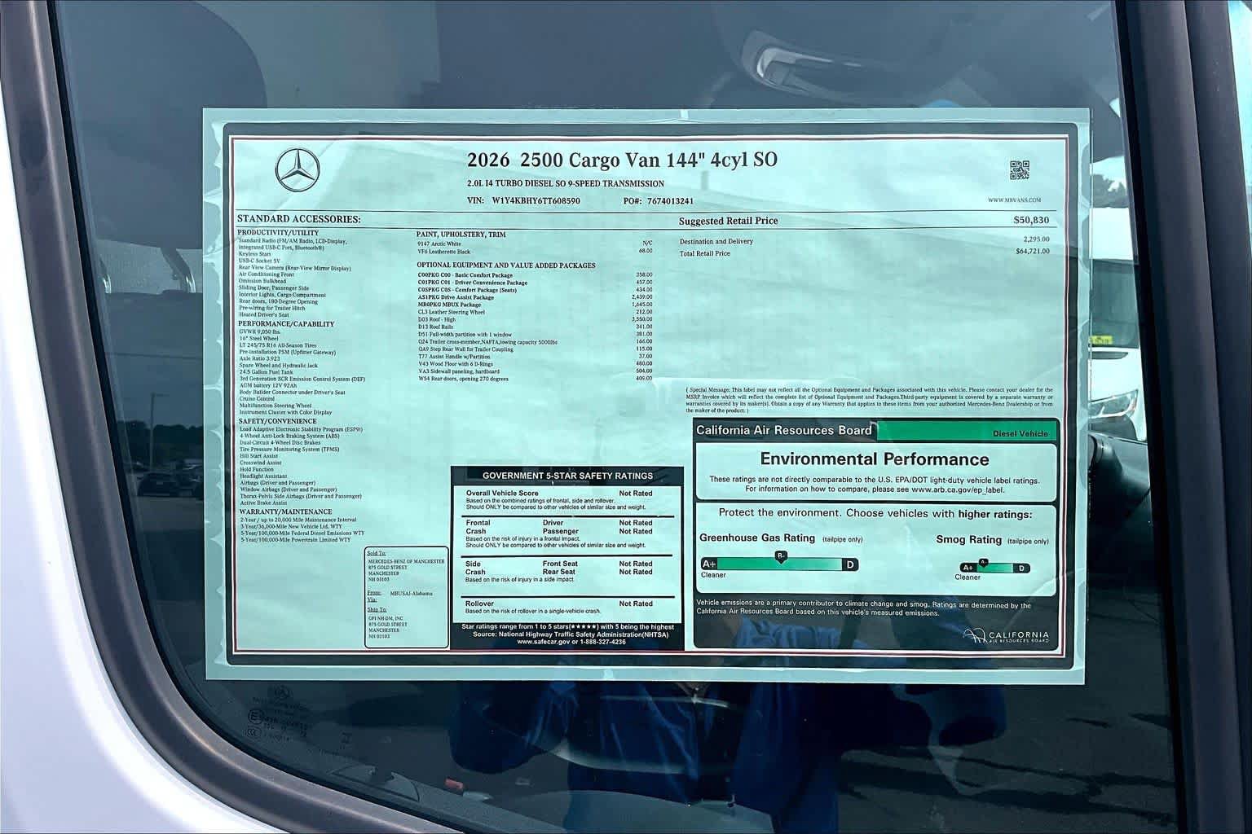Click the safercar.gov source line
The height and width of the screenshot is (834, 1252).
click(571, 642)
